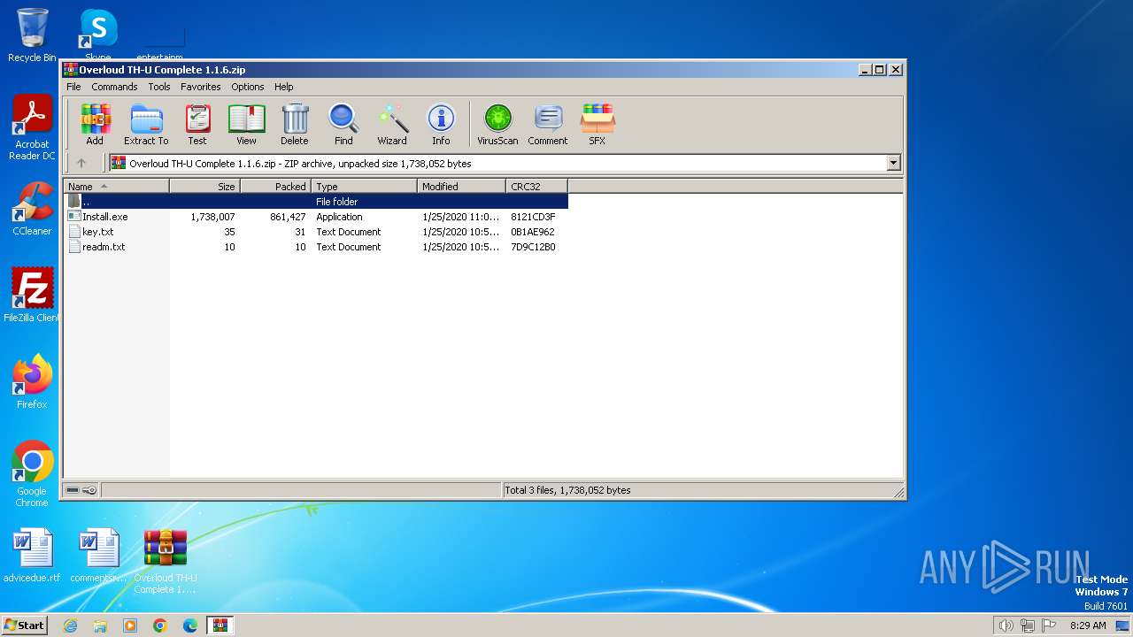Open Microsoft Edge from taskbar
The height and width of the screenshot is (637, 1133).
click(190, 625)
